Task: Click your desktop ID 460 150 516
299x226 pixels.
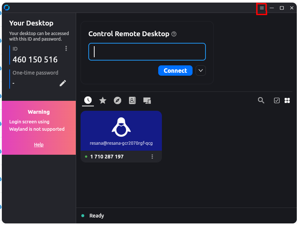Action: 35,59
